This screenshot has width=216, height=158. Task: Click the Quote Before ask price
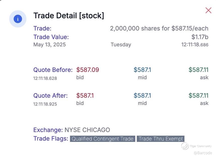pyautogui.click(x=198, y=70)
